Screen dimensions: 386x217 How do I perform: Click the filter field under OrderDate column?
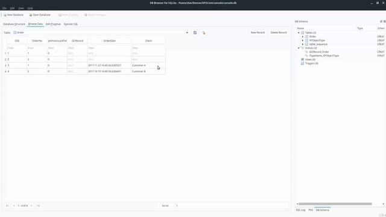pyautogui.click(x=109, y=48)
